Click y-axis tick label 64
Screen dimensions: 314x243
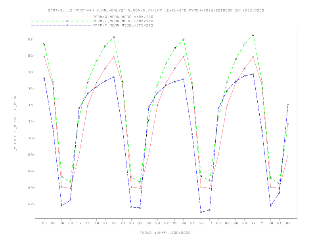point(31,188)
